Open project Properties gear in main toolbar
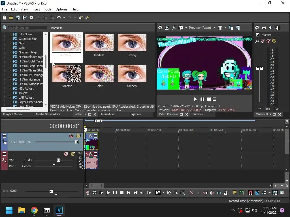 (x=31, y=18)
